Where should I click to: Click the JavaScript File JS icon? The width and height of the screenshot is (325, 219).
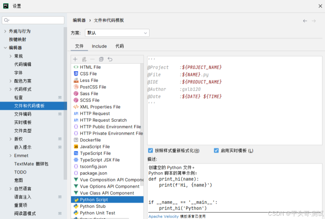click(x=76, y=147)
